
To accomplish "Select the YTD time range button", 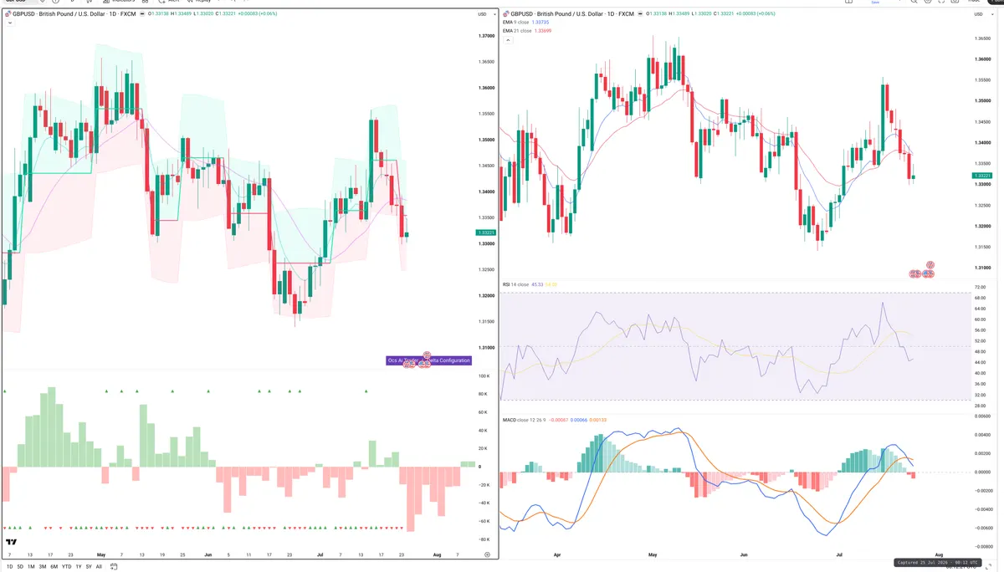I will 67,566.
